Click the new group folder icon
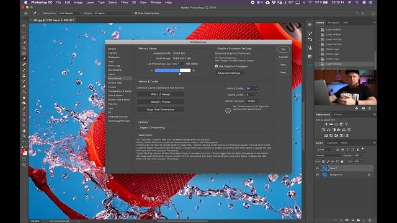 (359, 221)
